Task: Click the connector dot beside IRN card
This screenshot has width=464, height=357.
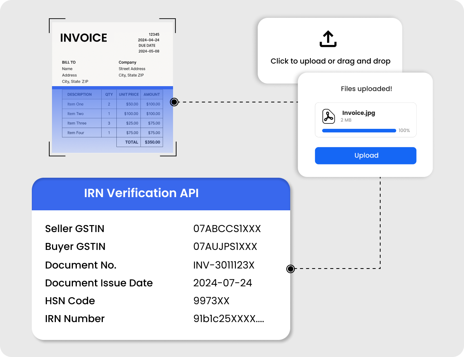Action: coord(290,269)
